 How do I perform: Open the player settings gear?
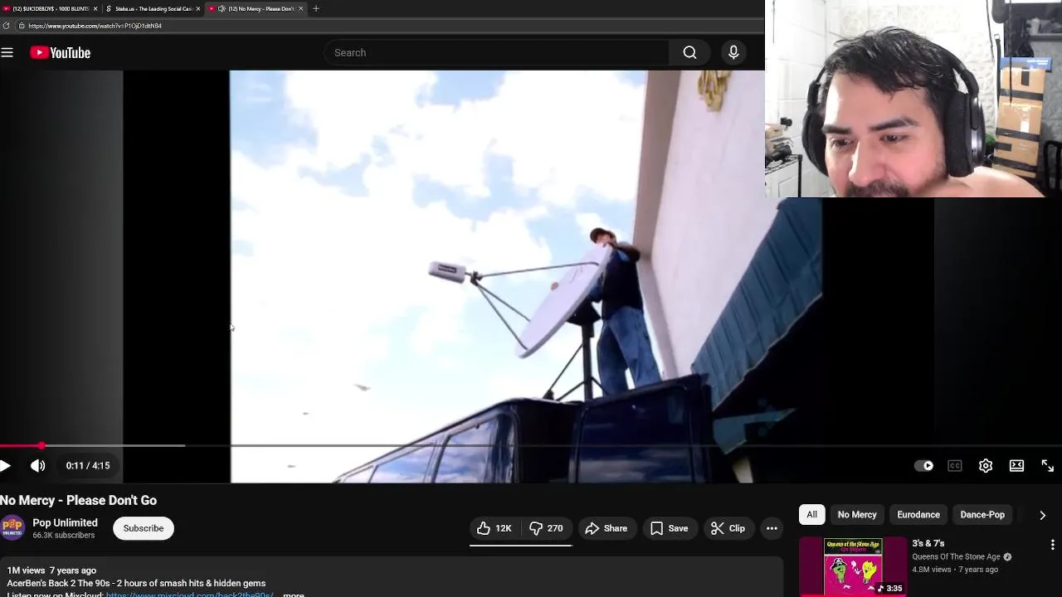(986, 466)
